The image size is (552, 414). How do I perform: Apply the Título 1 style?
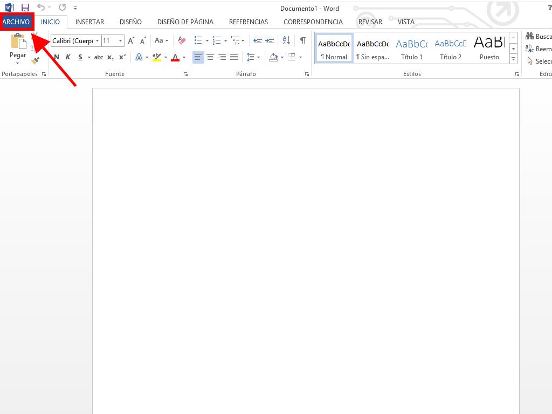412,49
